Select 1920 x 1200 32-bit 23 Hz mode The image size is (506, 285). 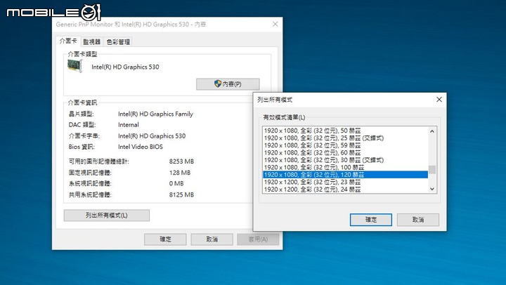[x=345, y=182]
